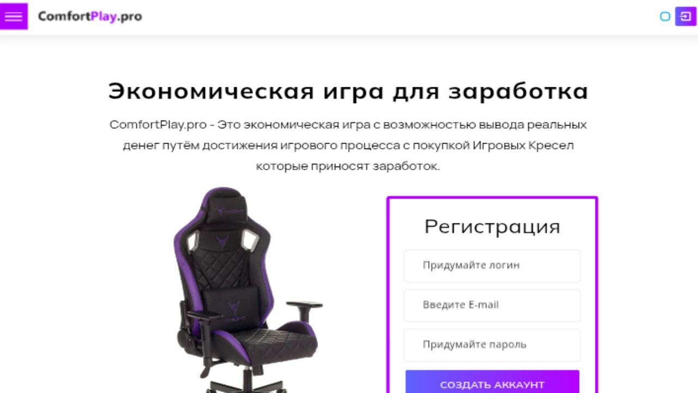Click the "Экономическая игра для заработка" heading

point(348,91)
